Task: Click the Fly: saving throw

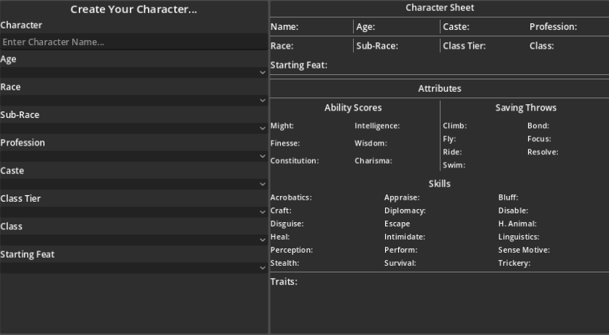Action: click(449, 139)
